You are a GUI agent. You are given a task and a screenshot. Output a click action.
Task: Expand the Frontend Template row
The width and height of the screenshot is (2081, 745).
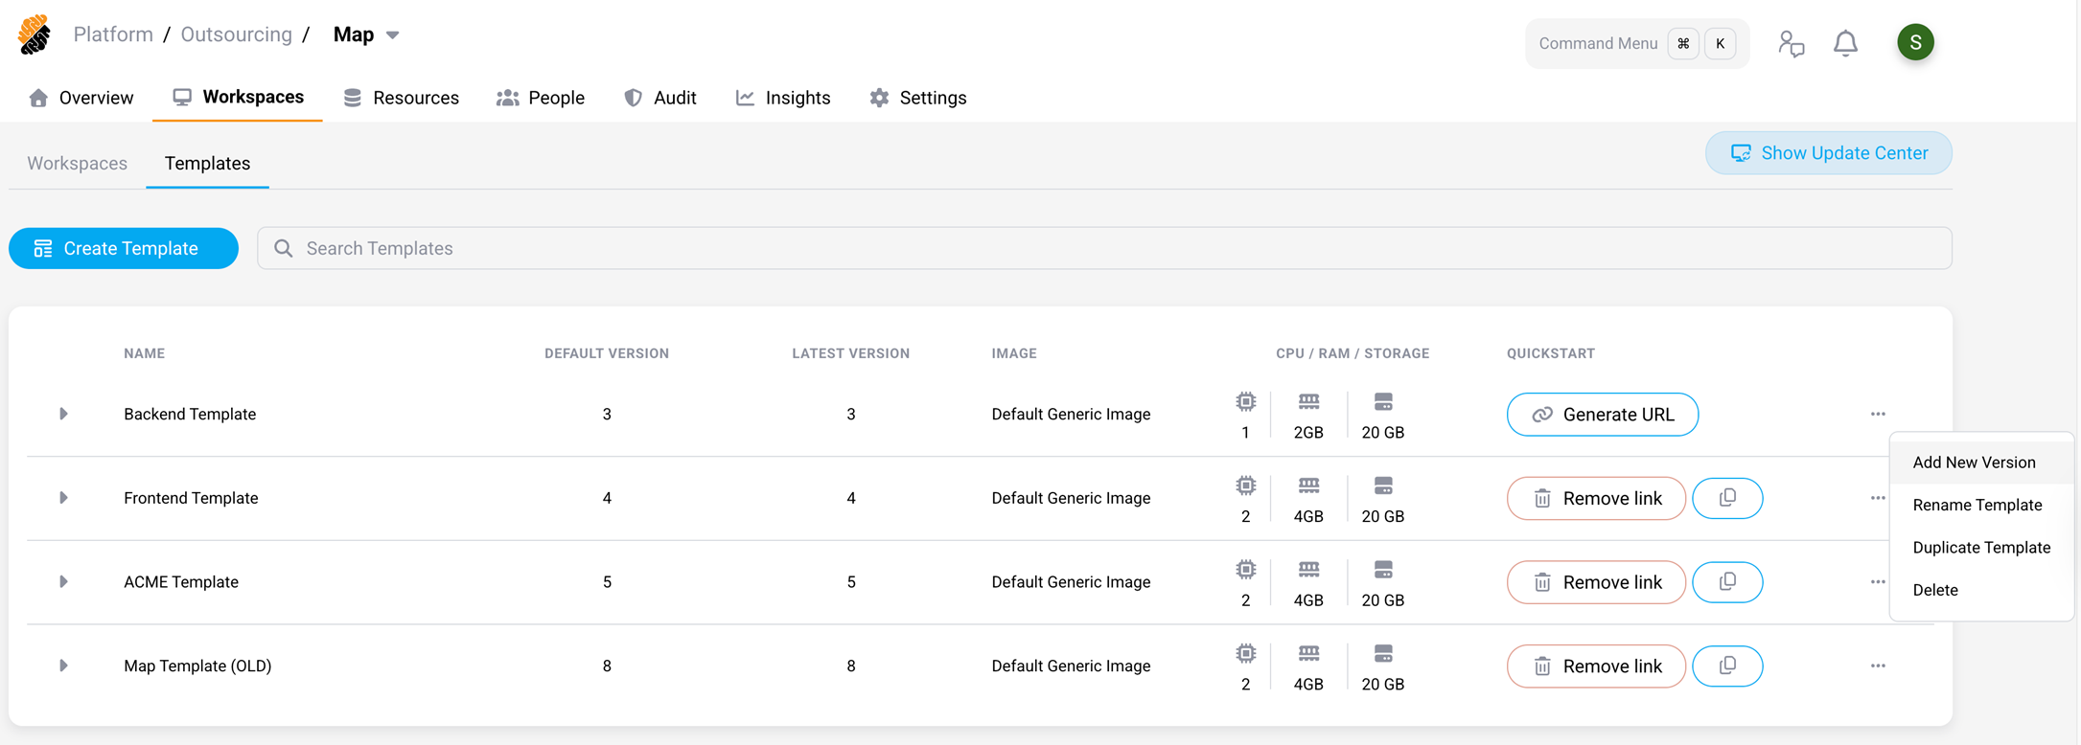pyautogui.click(x=63, y=498)
